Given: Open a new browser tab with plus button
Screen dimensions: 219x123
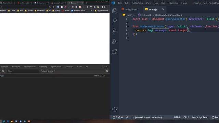Looking at the screenshot, I should click(x=87, y=3).
